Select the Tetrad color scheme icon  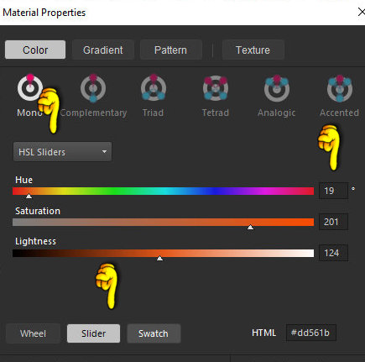click(x=216, y=87)
